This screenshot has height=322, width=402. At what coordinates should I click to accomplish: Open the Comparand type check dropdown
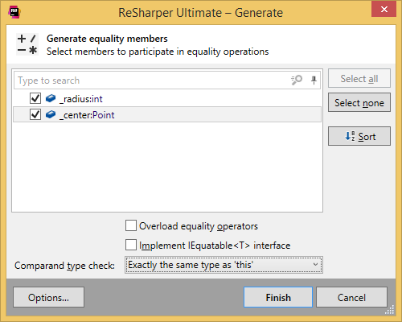tap(224, 265)
